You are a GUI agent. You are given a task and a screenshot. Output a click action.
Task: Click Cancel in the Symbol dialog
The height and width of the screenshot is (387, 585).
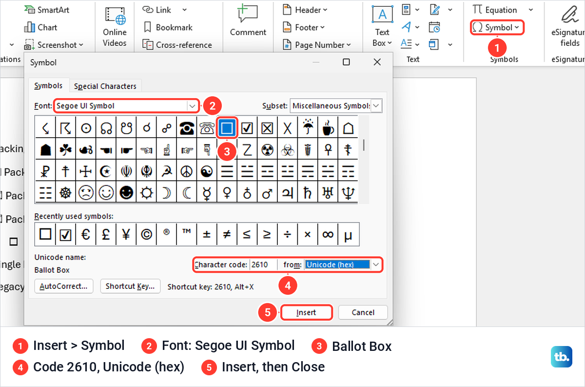coord(363,312)
